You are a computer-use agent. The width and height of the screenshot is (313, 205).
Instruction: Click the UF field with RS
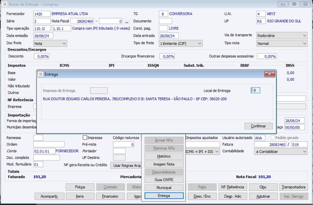261,21
